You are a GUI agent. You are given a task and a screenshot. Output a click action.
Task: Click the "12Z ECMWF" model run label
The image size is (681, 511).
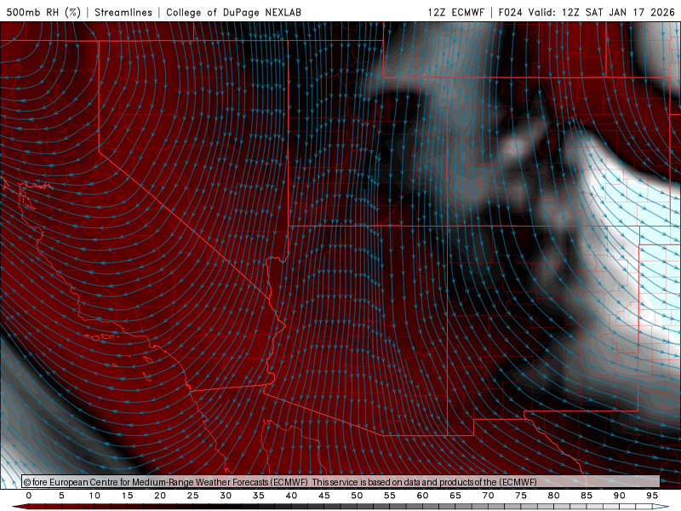pyautogui.click(x=455, y=12)
